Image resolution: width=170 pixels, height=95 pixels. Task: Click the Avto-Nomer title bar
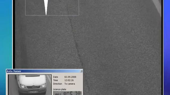(44, 71)
